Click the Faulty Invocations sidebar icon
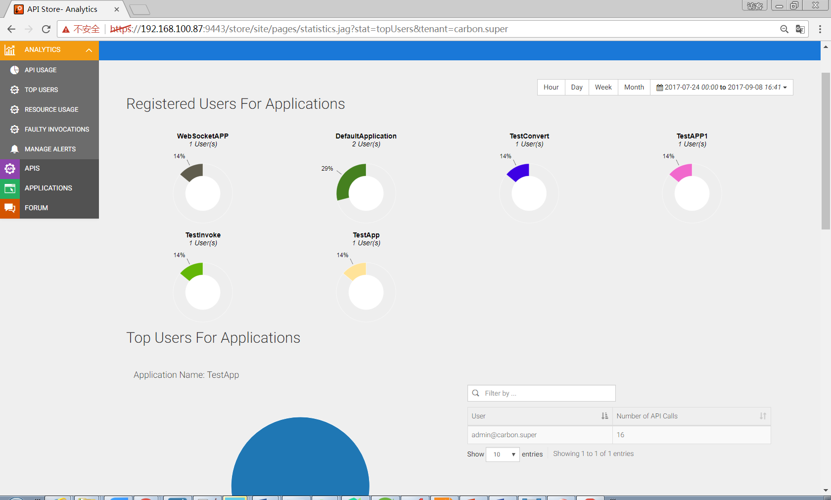Image resolution: width=831 pixels, height=500 pixels. click(15, 129)
